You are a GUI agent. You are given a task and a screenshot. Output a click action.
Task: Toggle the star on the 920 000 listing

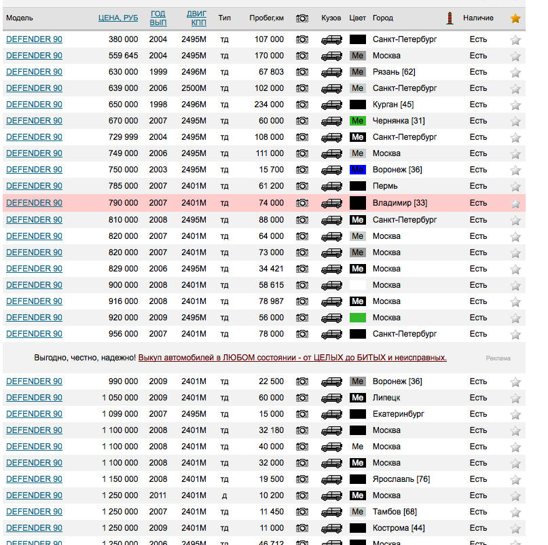(515, 318)
